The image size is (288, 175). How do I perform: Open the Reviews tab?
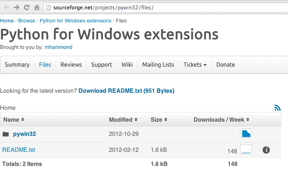click(71, 64)
